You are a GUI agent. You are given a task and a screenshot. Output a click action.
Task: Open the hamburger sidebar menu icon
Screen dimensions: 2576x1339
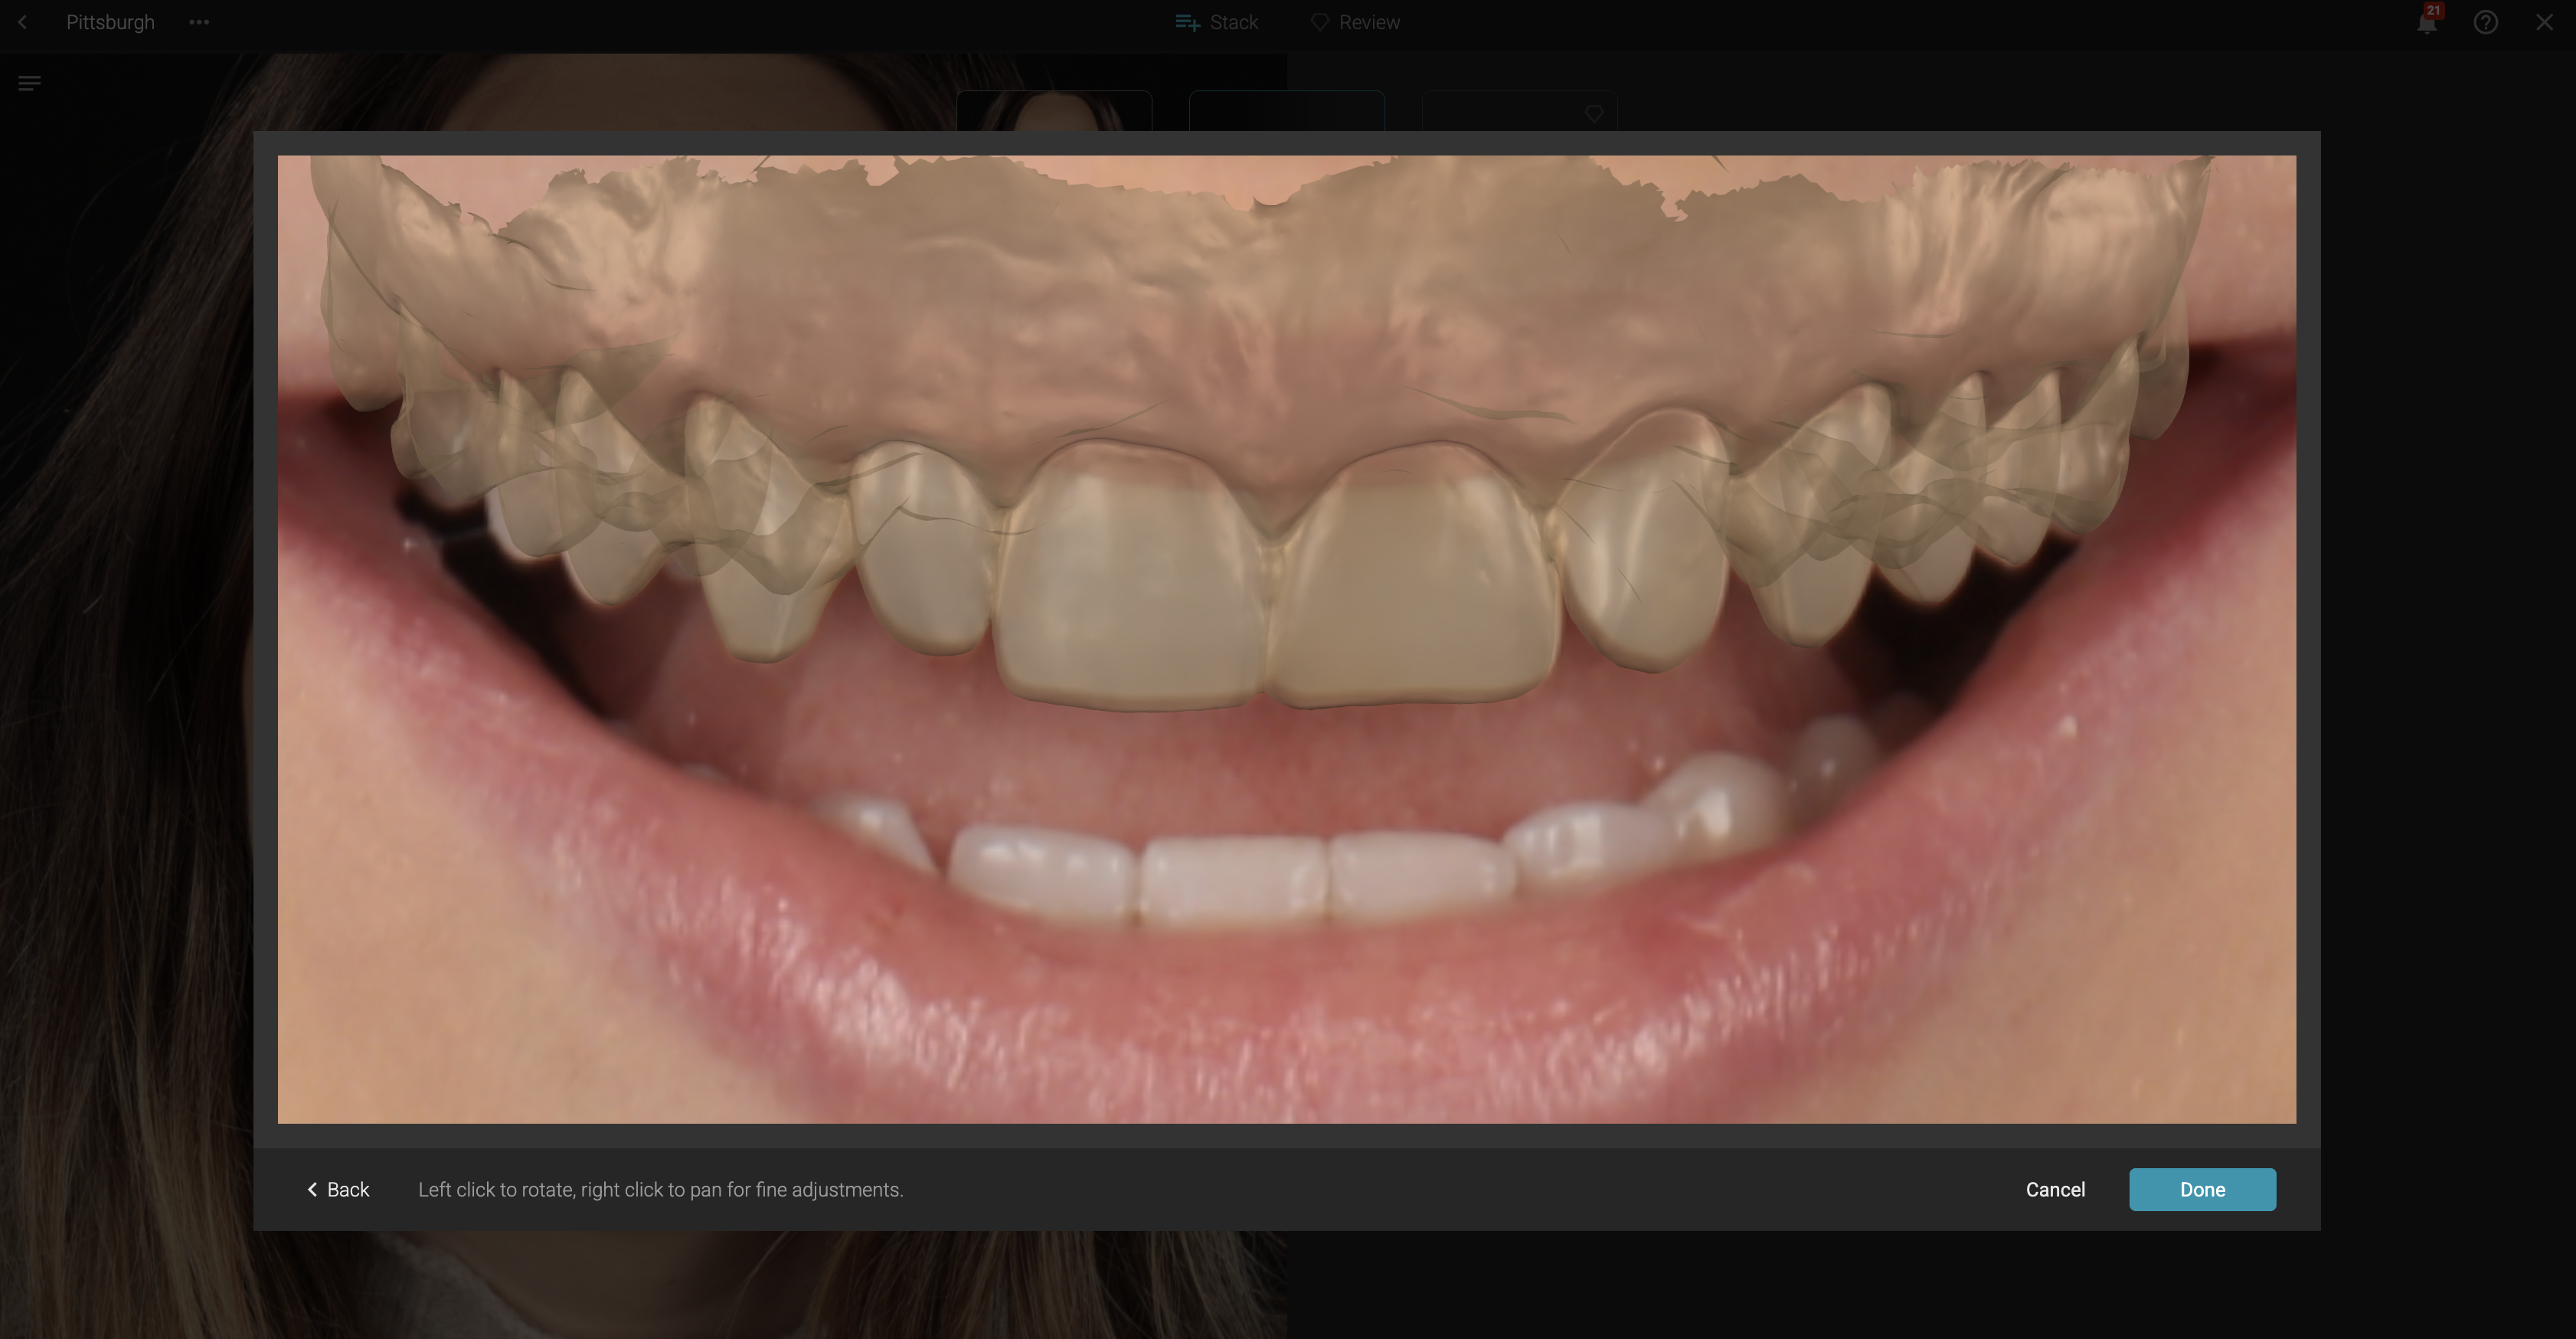[x=29, y=84]
